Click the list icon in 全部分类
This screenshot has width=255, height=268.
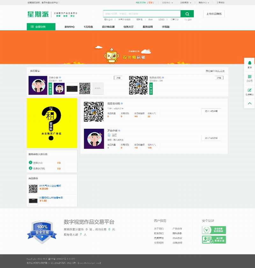pos(32,27)
